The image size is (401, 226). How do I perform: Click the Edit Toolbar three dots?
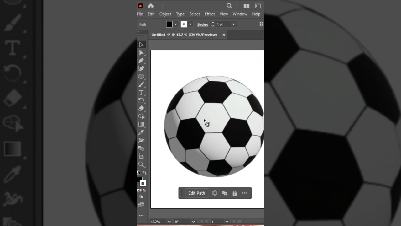[x=141, y=216]
